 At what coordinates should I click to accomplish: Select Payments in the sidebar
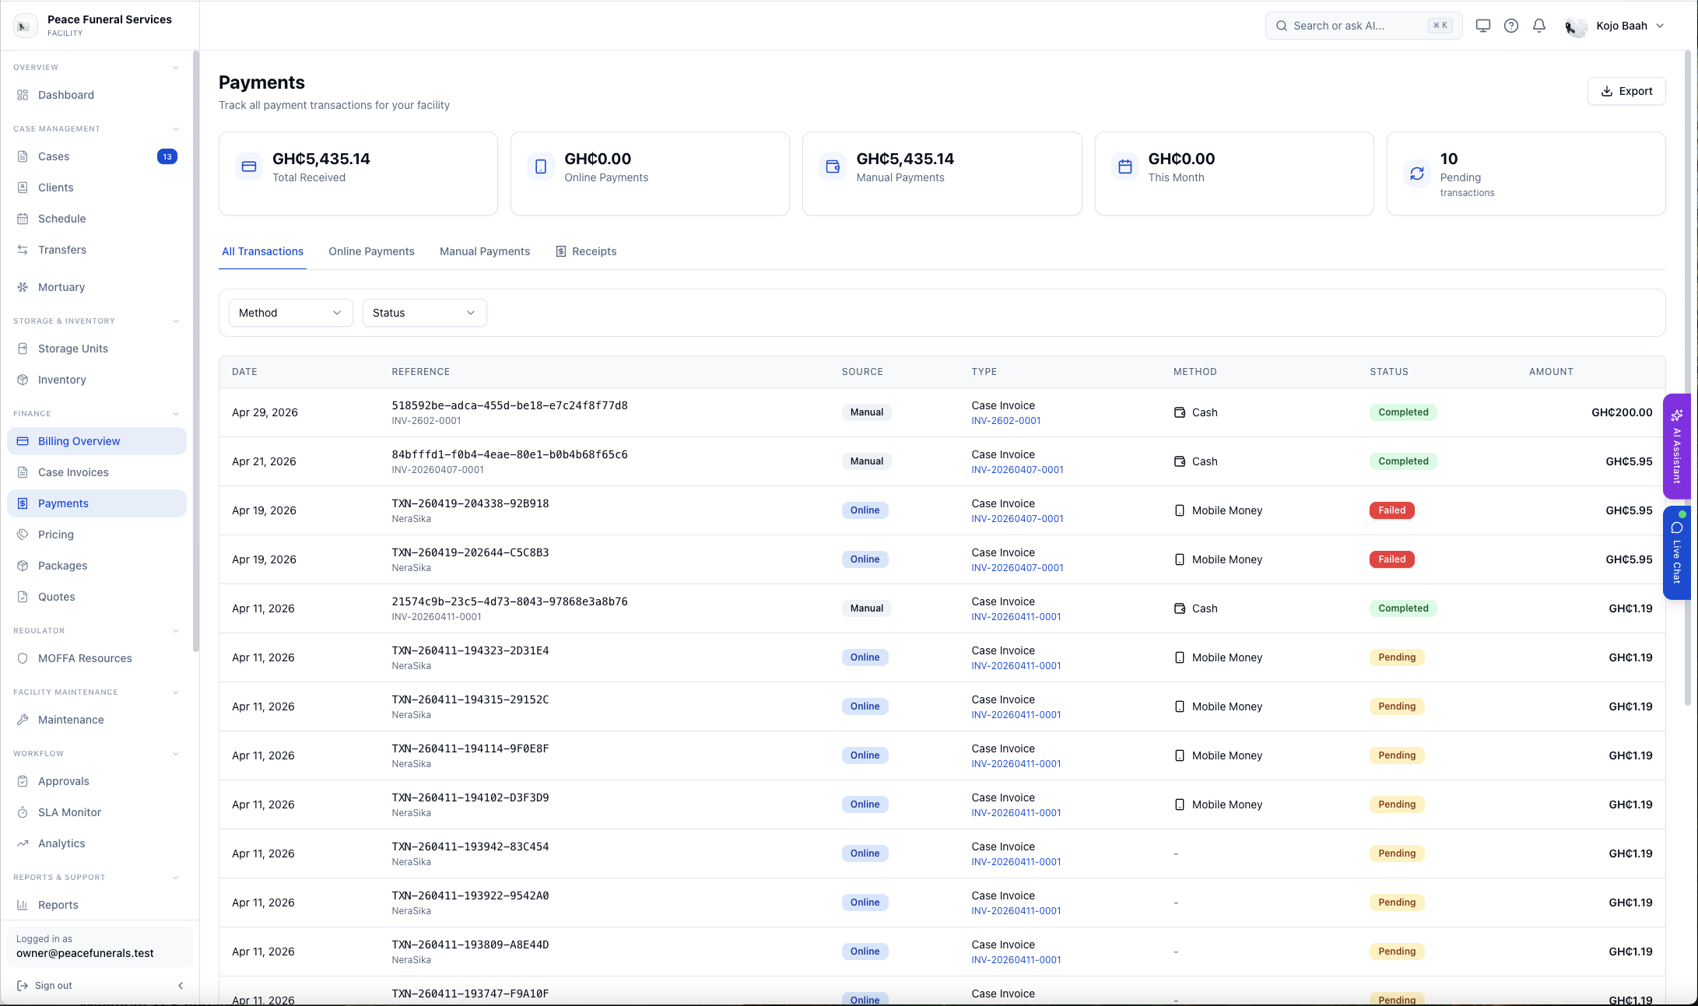pyautogui.click(x=96, y=503)
